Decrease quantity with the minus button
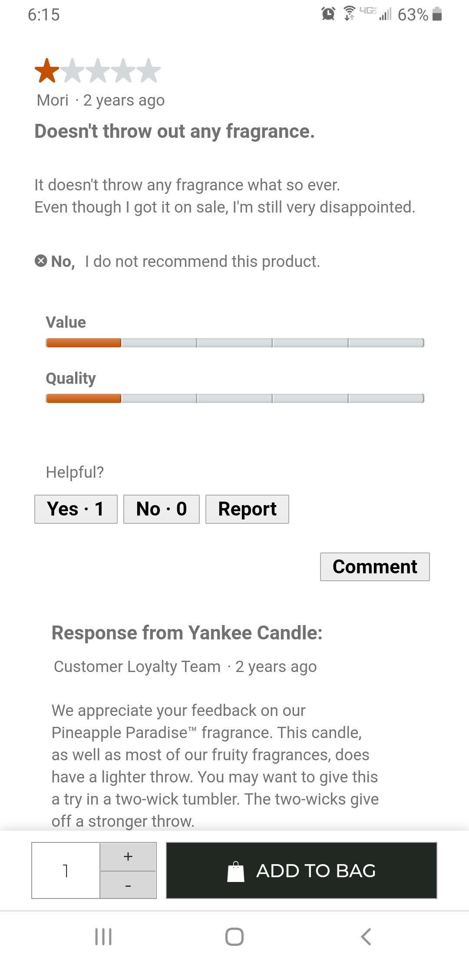Screen dimensions: 469x965 click(x=128, y=885)
